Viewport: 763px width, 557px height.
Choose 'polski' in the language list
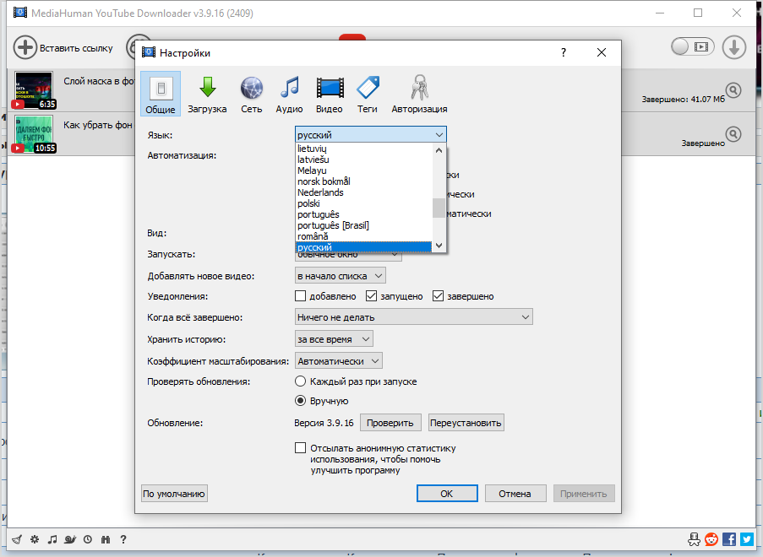(x=308, y=203)
